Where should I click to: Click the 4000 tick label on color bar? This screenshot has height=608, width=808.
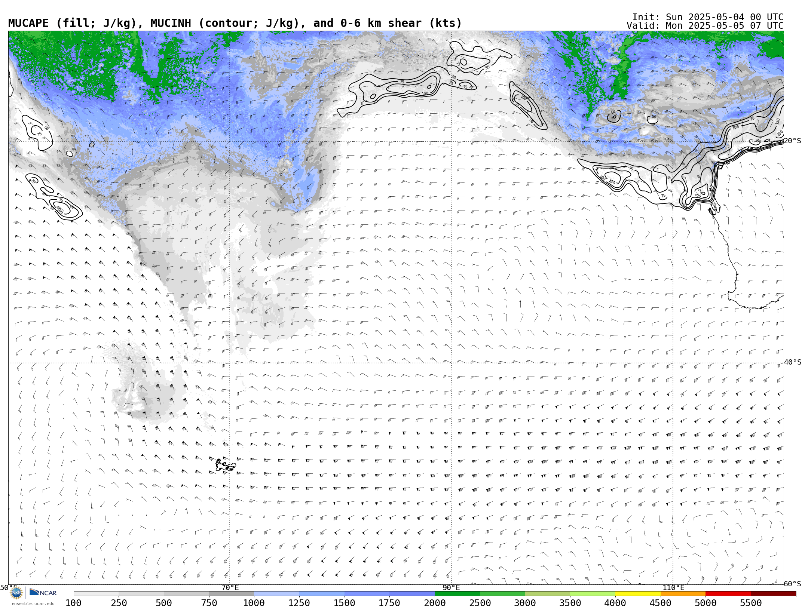(x=615, y=603)
